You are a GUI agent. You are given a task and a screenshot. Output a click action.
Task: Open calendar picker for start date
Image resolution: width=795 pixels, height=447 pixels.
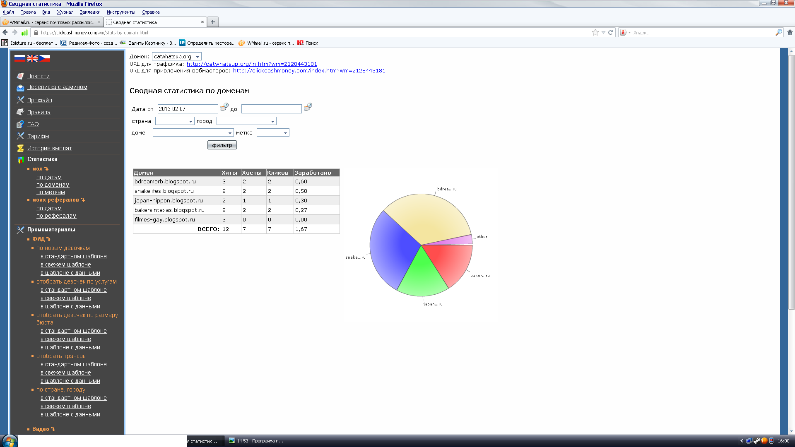click(224, 107)
